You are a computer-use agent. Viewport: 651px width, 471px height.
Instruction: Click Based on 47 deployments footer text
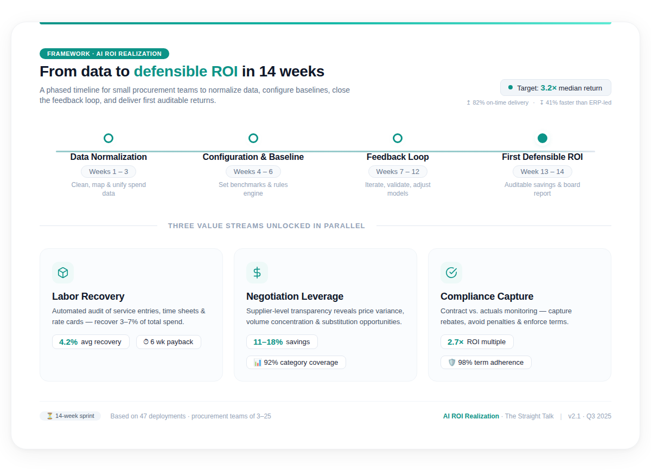tap(190, 416)
